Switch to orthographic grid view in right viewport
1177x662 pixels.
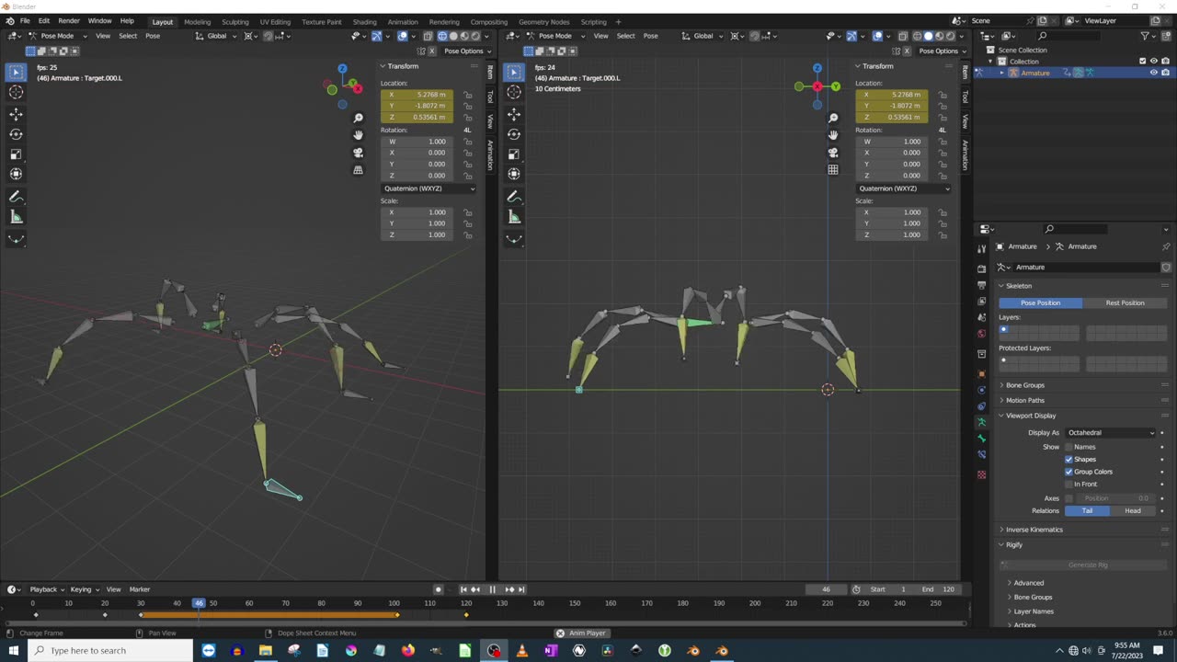[832, 170]
